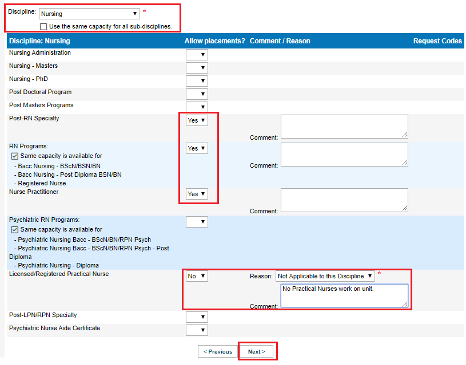Change Nurse Practitioner placement dropdown from Yes
466x365 pixels.
pos(197,194)
